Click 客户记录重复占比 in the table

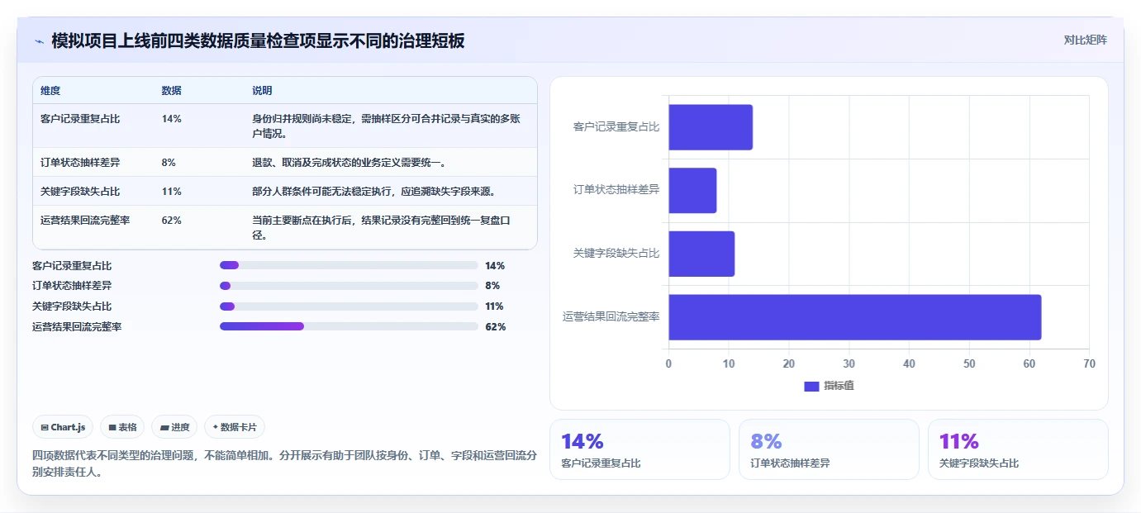point(80,119)
